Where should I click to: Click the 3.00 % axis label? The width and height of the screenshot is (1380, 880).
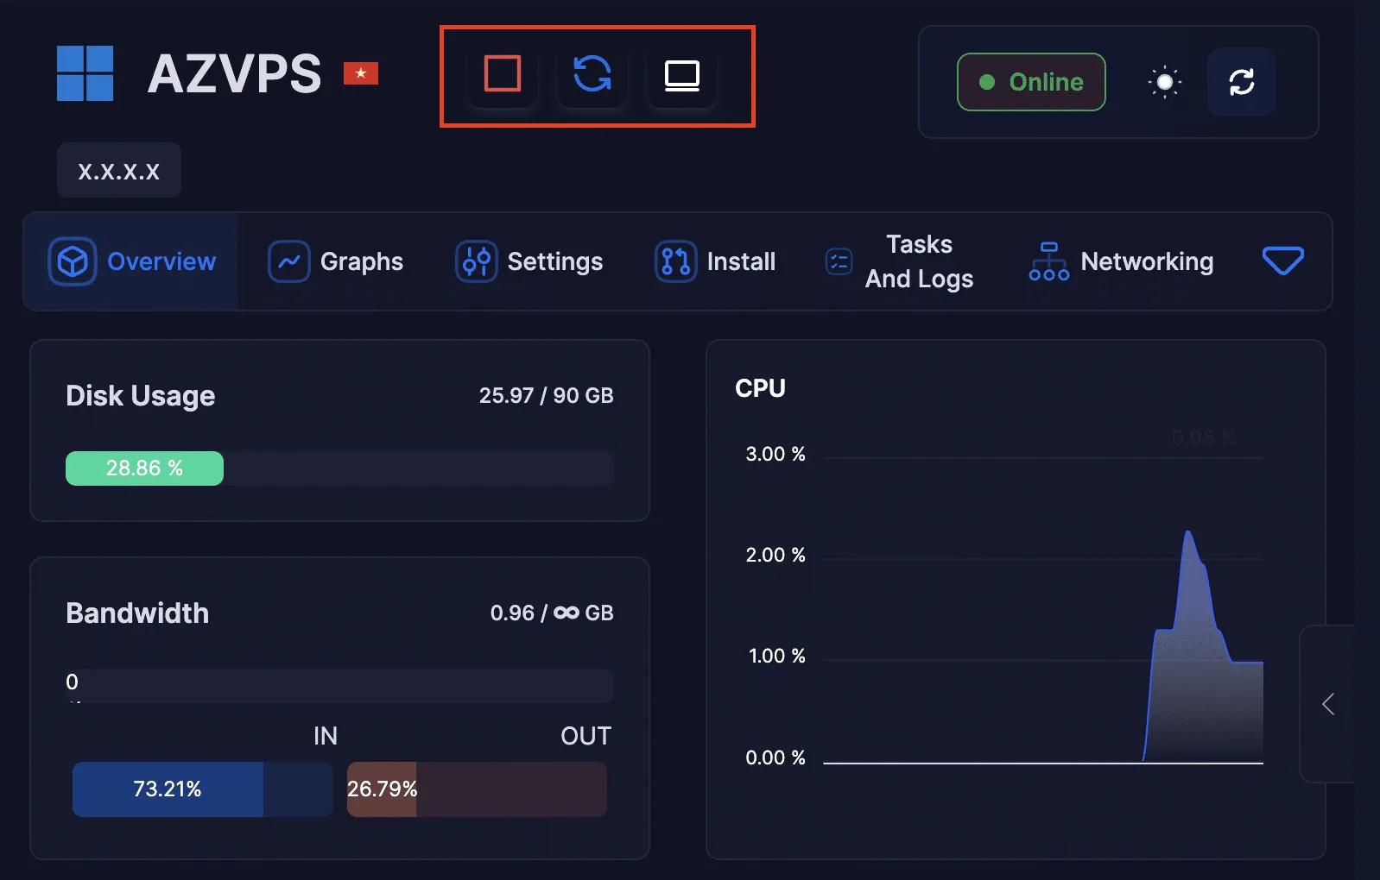(x=775, y=454)
